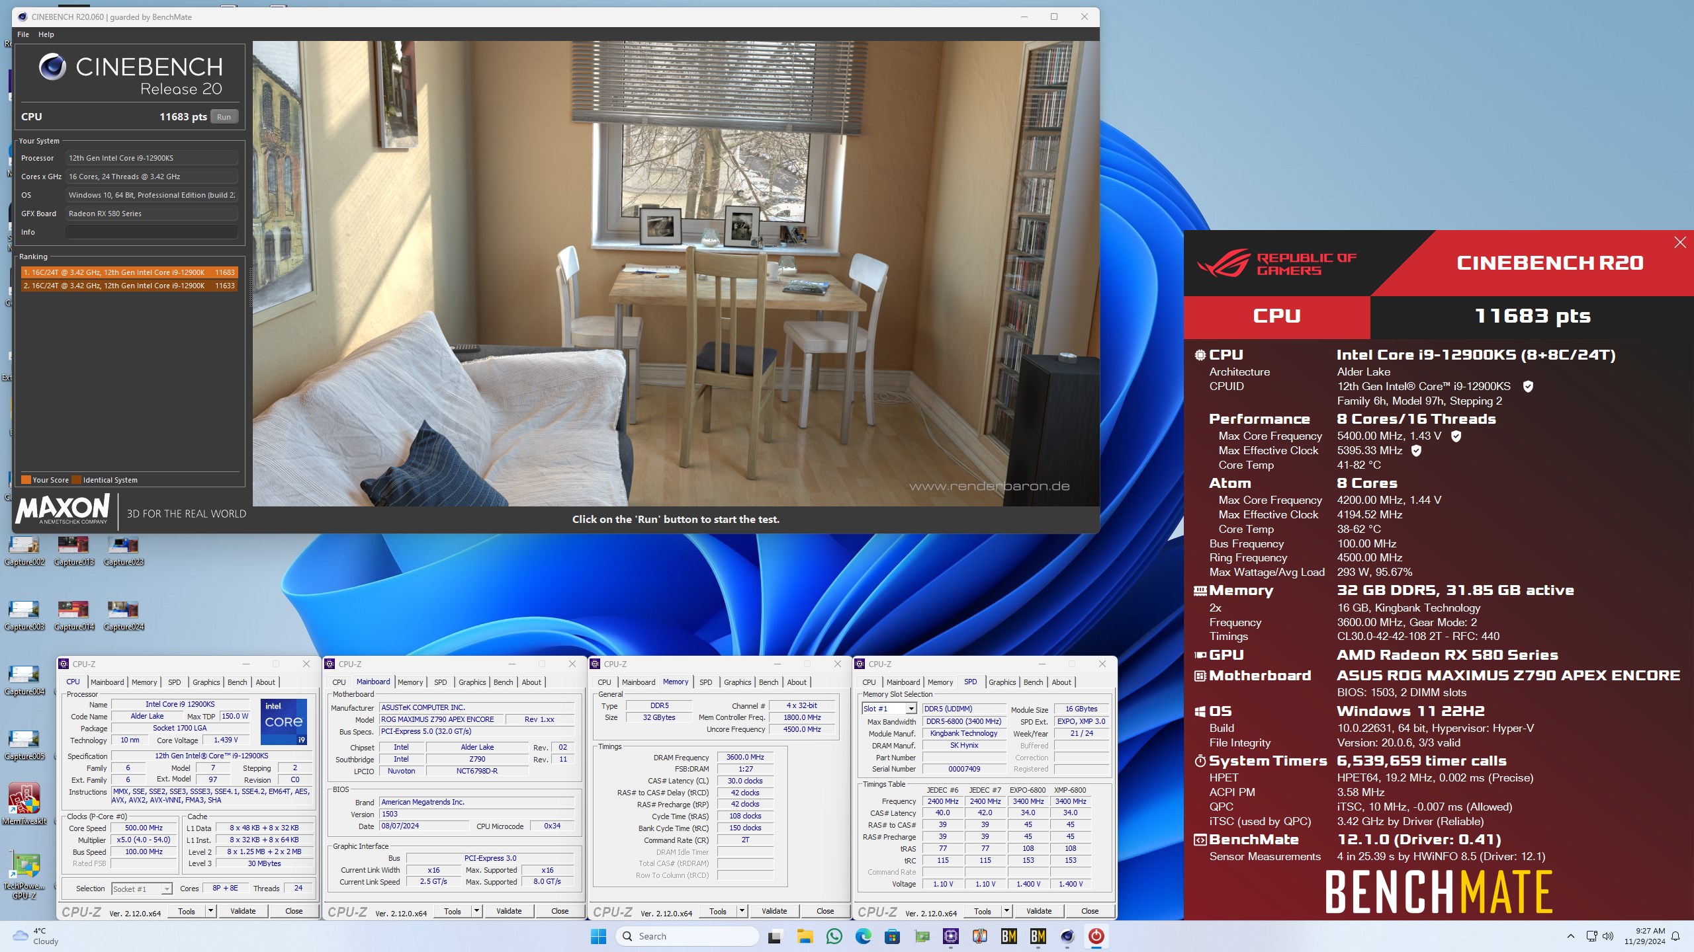Open WhatsApp from the taskbar
The height and width of the screenshot is (952, 1694).
[834, 936]
